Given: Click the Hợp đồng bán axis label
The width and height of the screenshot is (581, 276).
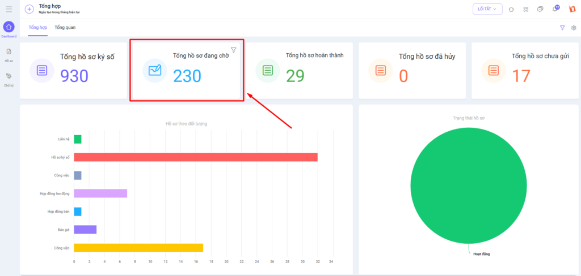Looking at the screenshot, I should point(58,212).
